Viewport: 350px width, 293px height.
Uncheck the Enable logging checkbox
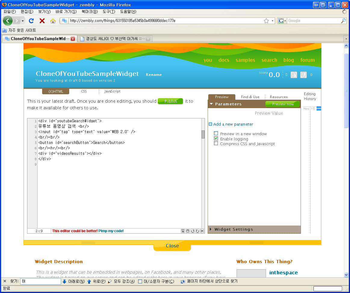(216, 139)
